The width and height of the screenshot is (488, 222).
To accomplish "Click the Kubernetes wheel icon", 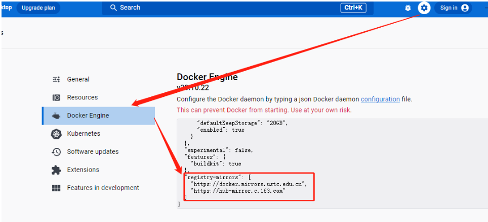I will point(56,134).
